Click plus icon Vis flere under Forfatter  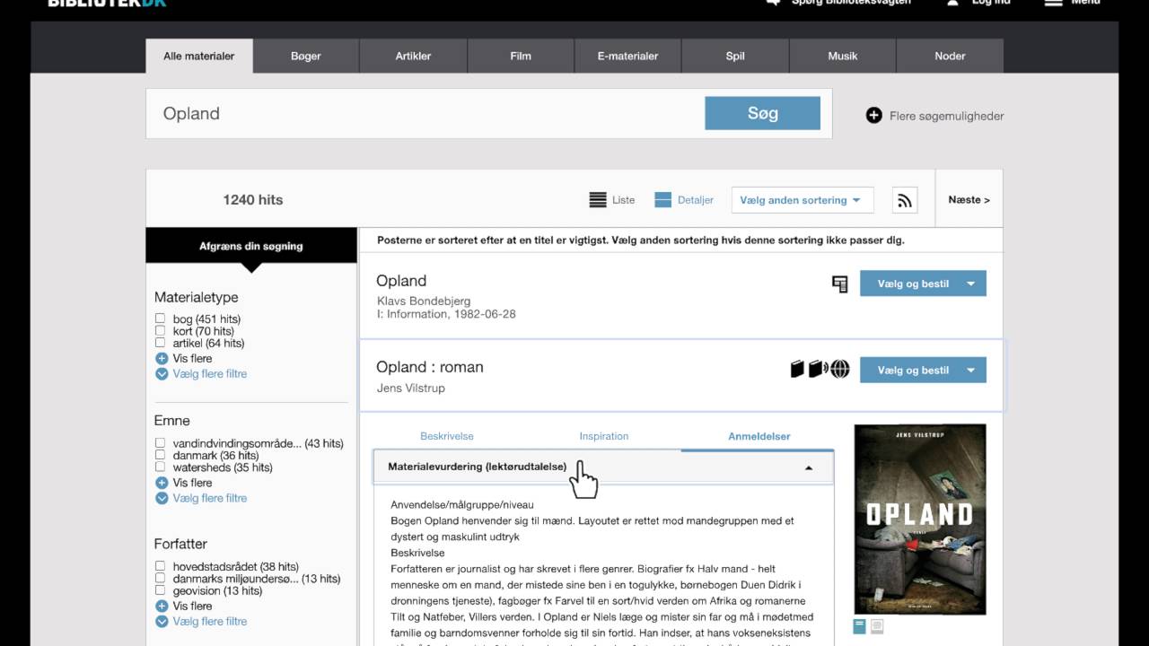point(162,606)
